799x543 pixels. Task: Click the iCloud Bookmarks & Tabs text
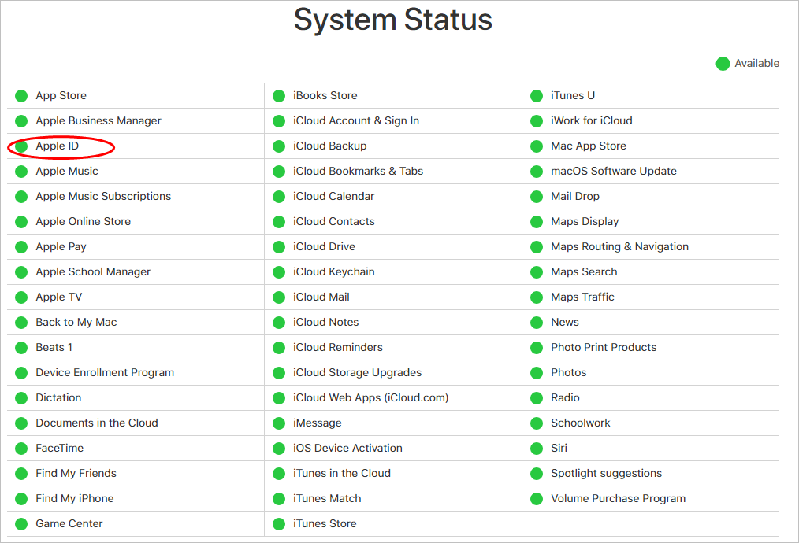[x=358, y=171]
